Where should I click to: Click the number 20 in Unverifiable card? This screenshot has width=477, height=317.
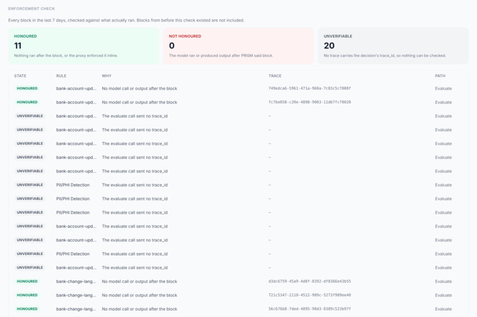pyautogui.click(x=329, y=46)
